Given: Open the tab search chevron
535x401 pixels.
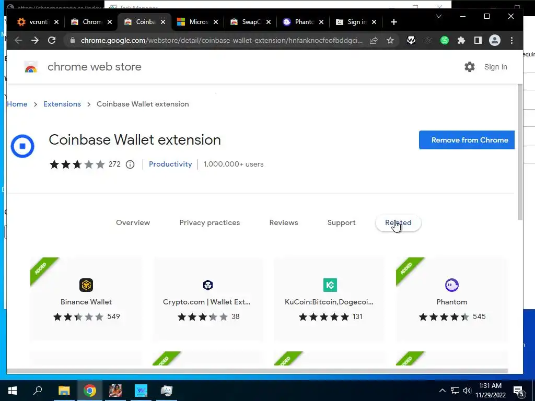Looking at the screenshot, I should [x=439, y=16].
